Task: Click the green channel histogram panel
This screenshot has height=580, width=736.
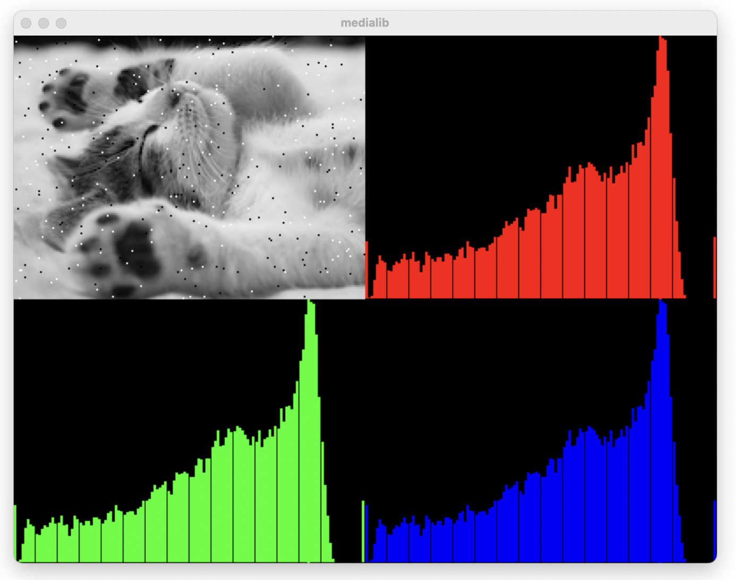Action: tap(190, 431)
